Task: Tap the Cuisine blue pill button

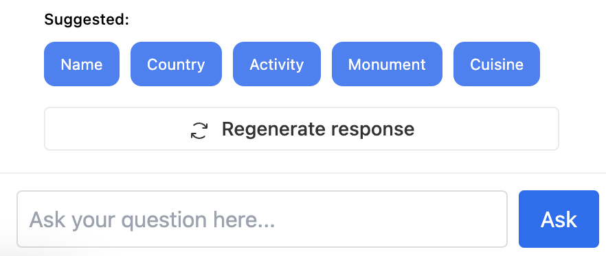Action: click(x=497, y=64)
